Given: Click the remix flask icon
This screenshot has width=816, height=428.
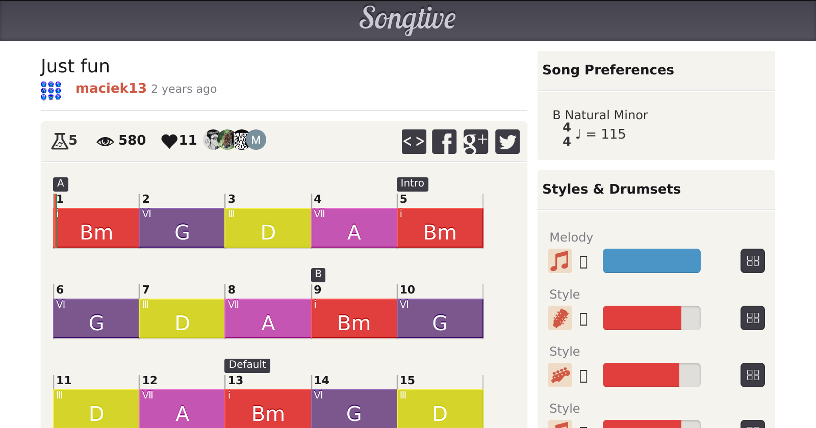Looking at the screenshot, I should point(59,141).
